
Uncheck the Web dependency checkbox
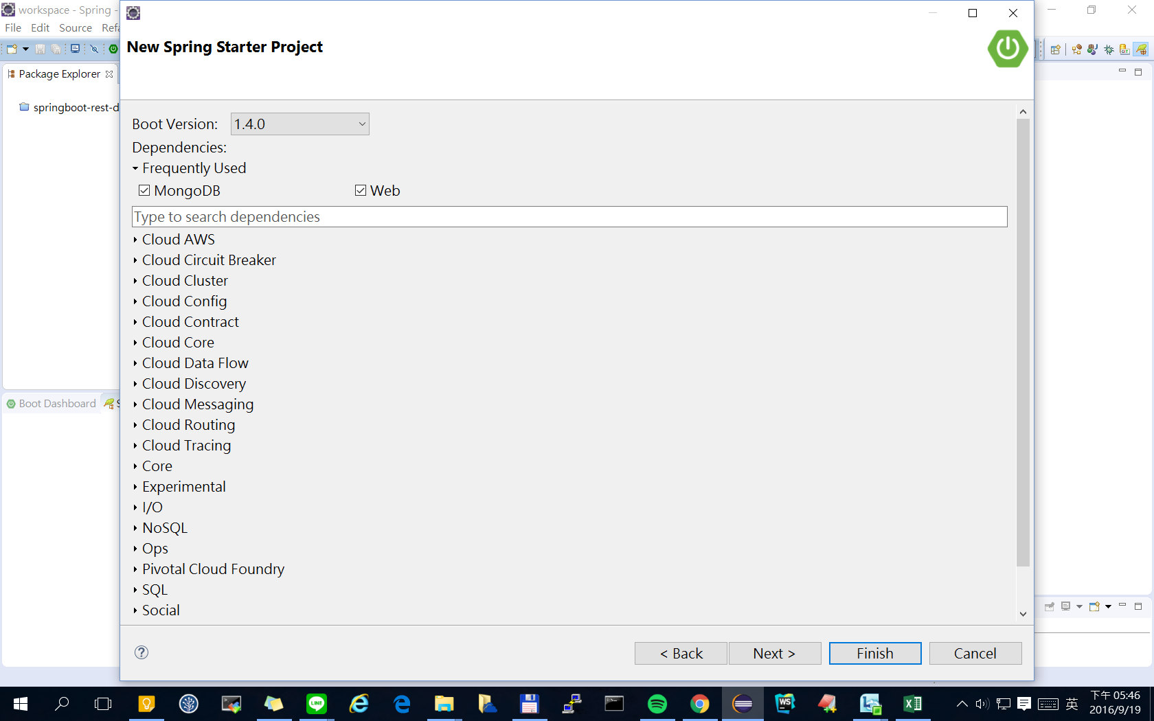pyautogui.click(x=361, y=190)
